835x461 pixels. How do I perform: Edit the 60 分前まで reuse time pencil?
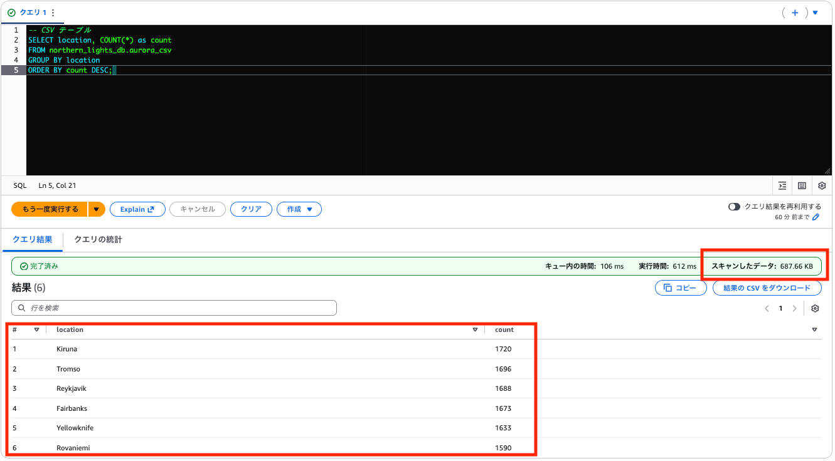816,217
